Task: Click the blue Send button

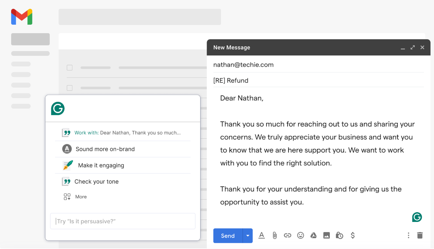Action: point(228,236)
